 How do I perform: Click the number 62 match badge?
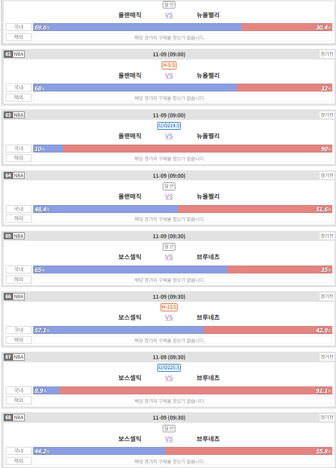[8, 54]
